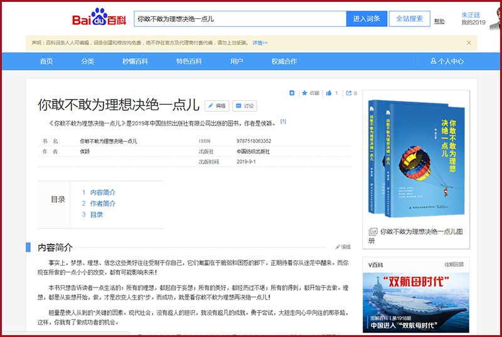
Task: Click the 全站搜索 button
Action: [410, 19]
